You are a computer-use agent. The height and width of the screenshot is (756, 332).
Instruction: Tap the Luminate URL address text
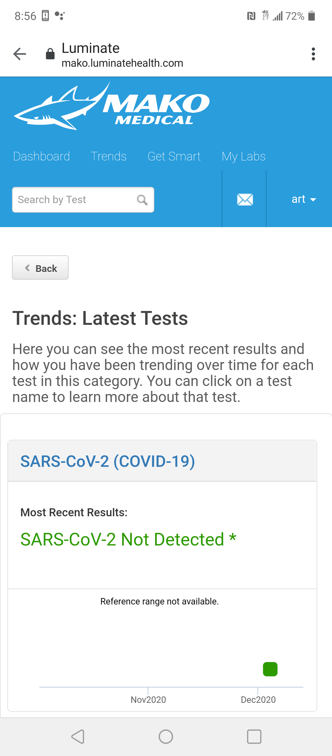pyautogui.click(x=122, y=63)
